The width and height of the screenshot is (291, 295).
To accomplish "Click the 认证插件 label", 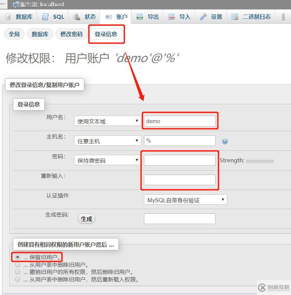I will coord(58,195).
